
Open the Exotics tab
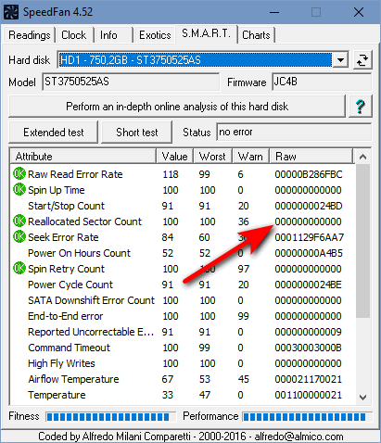coord(155,35)
